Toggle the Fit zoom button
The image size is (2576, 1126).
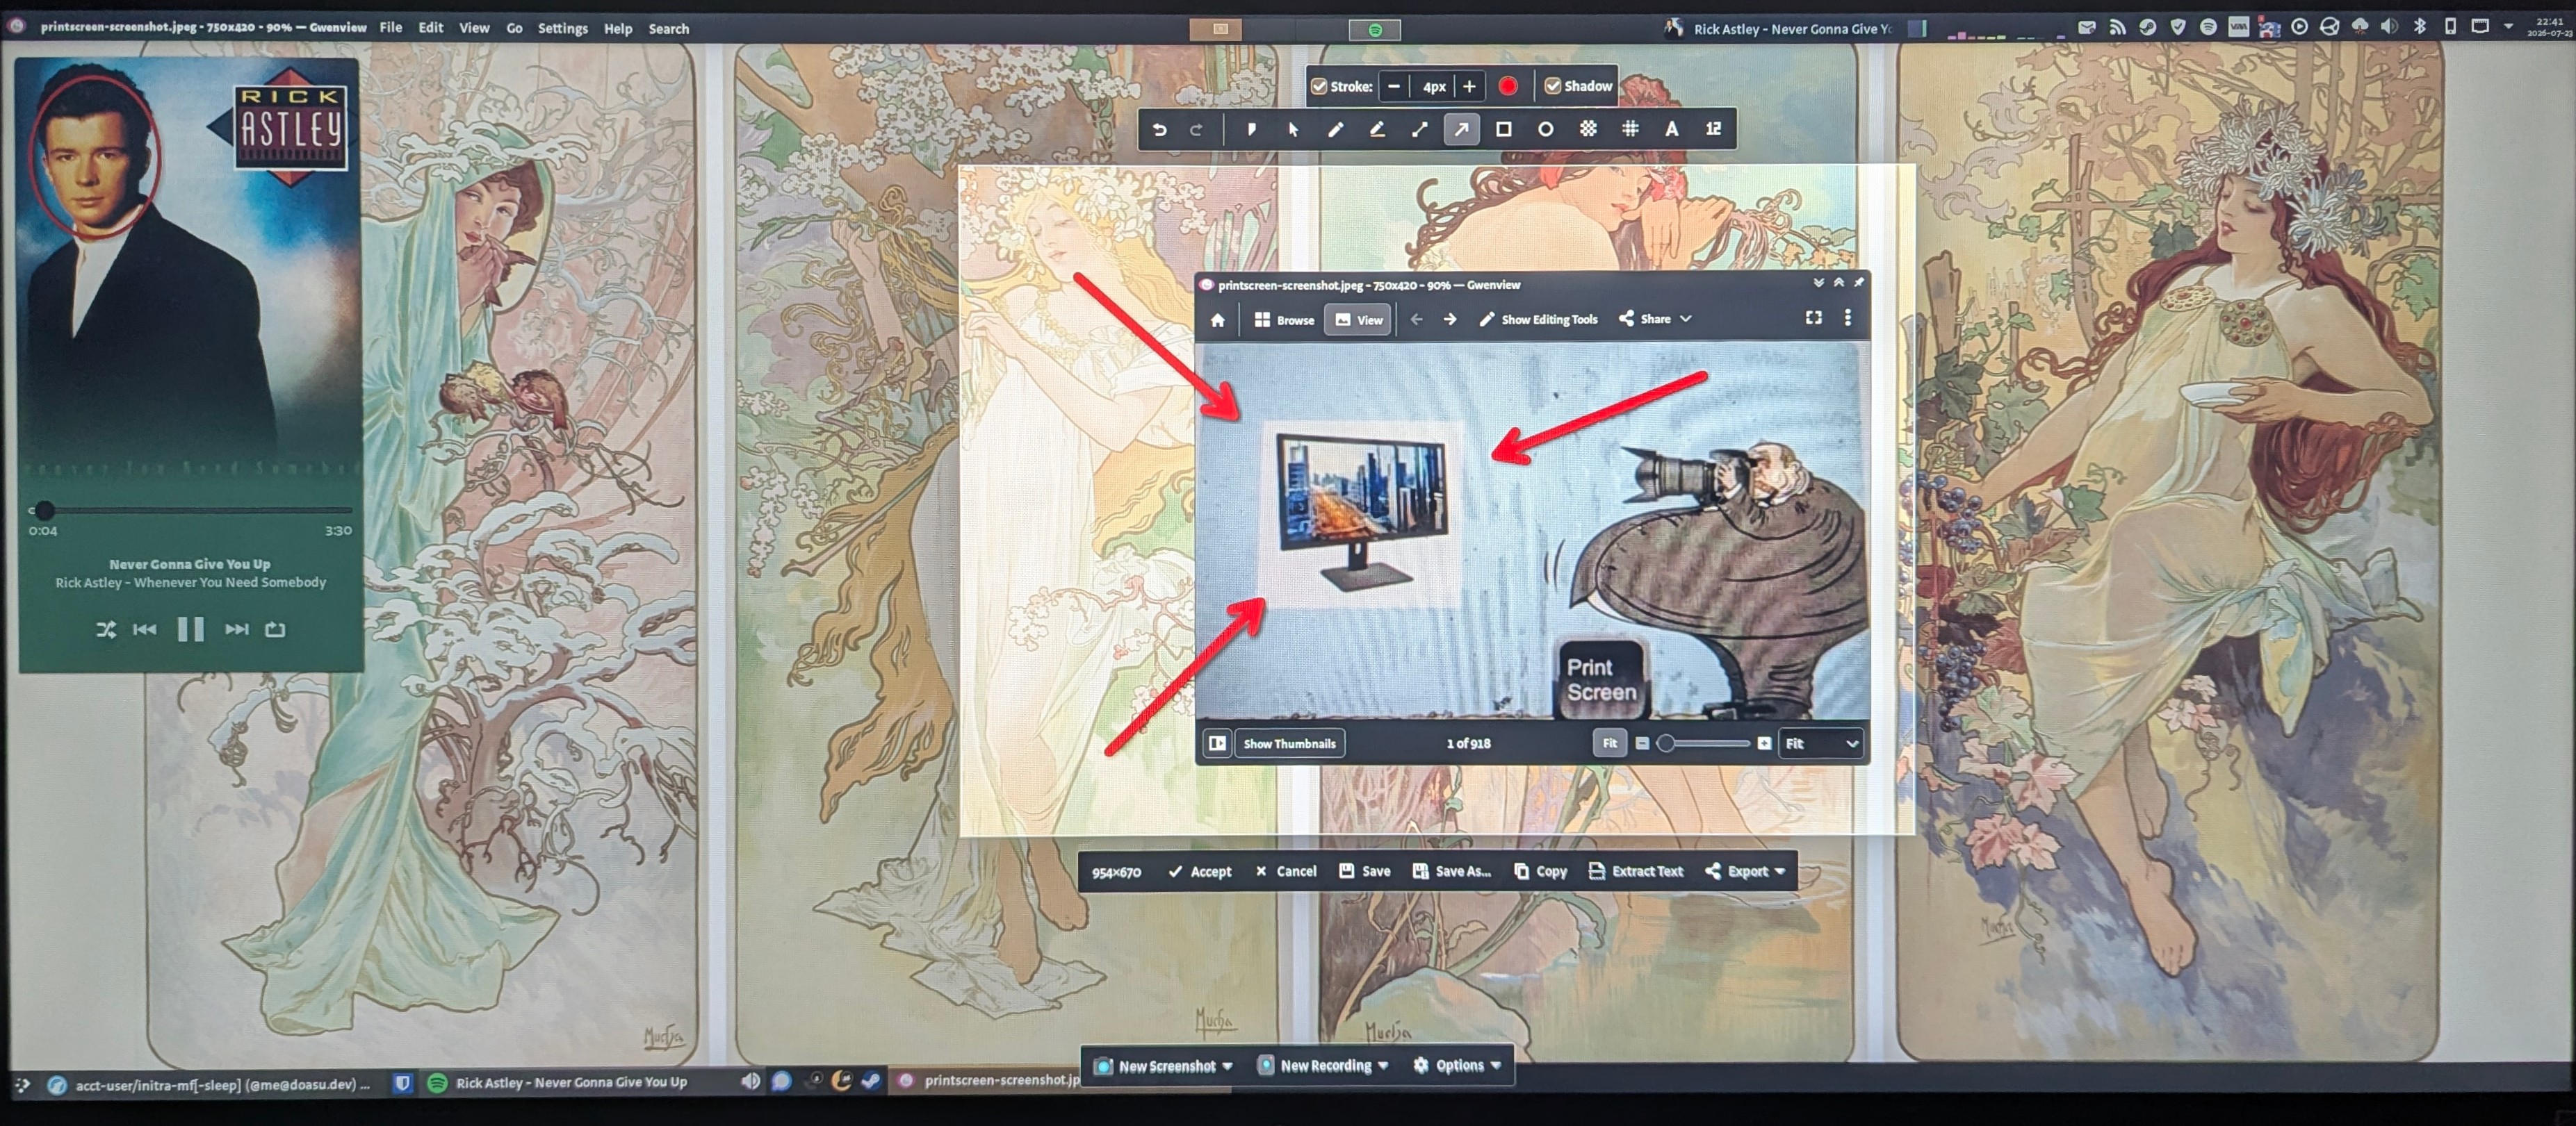(1609, 743)
